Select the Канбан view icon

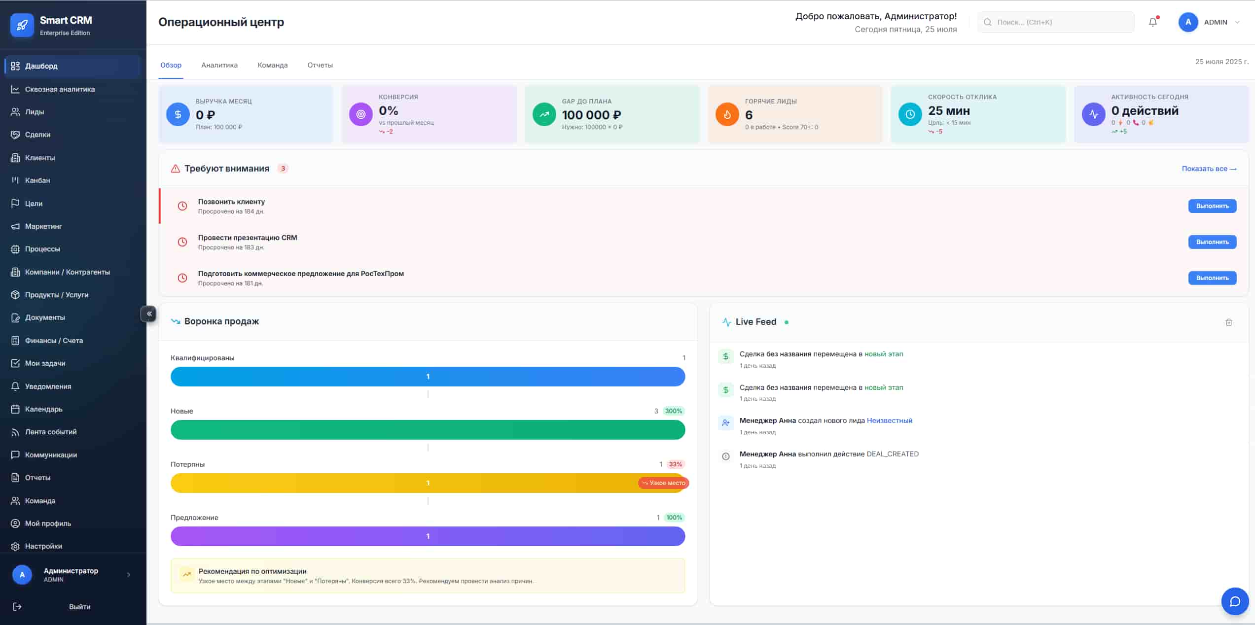pyautogui.click(x=15, y=180)
